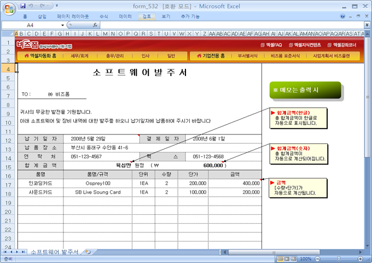Select the 소프트웨어 발주서 sheet tab

pos(54,252)
